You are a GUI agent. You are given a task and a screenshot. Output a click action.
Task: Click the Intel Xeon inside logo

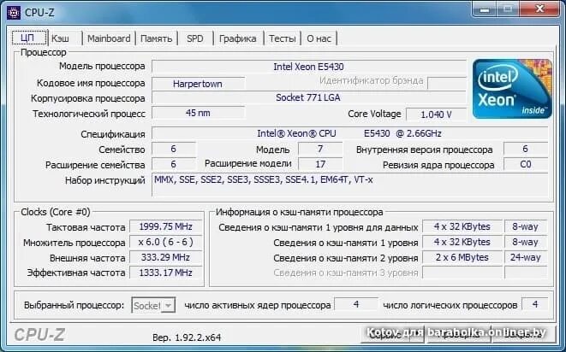(x=512, y=89)
